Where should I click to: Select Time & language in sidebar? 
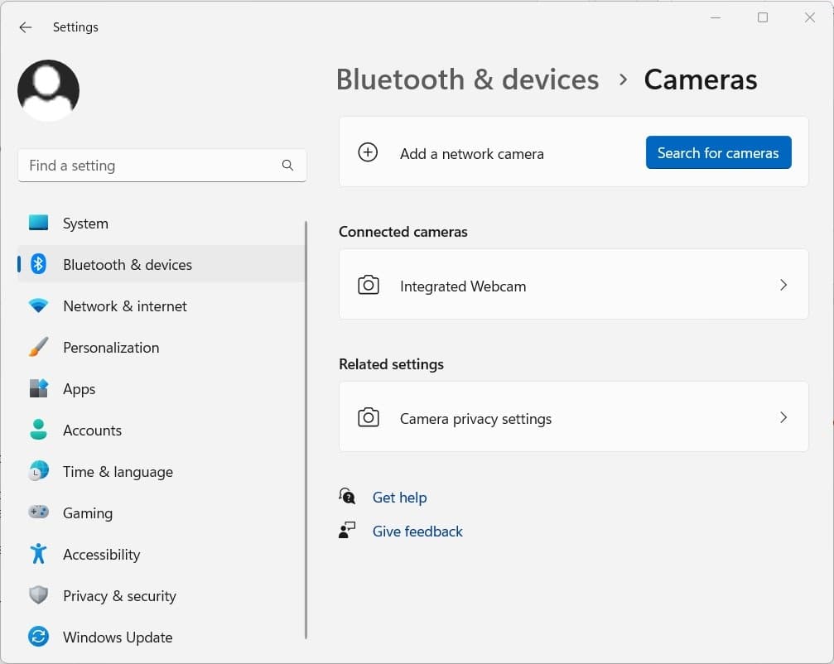pyautogui.click(x=118, y=472)
